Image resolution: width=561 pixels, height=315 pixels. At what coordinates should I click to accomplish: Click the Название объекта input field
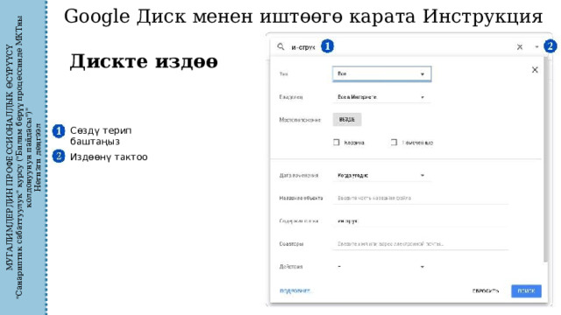pos(421,199)
